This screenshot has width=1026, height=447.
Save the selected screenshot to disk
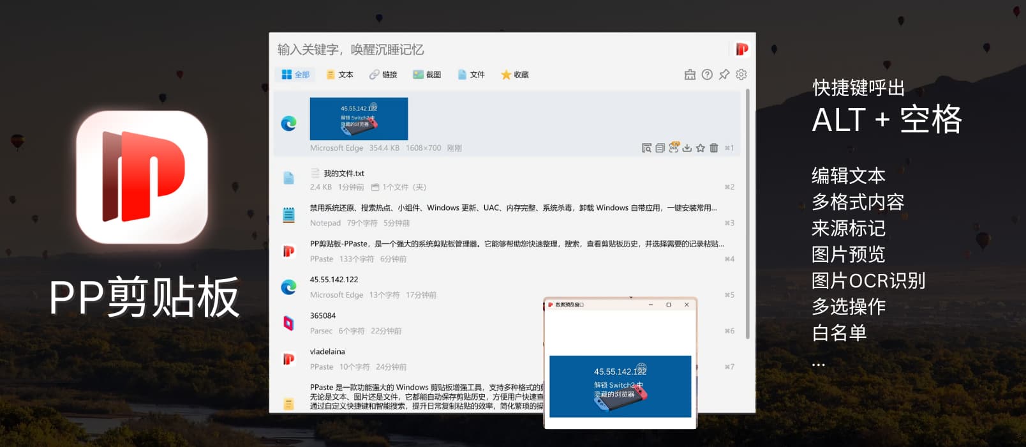click(687, 148)
